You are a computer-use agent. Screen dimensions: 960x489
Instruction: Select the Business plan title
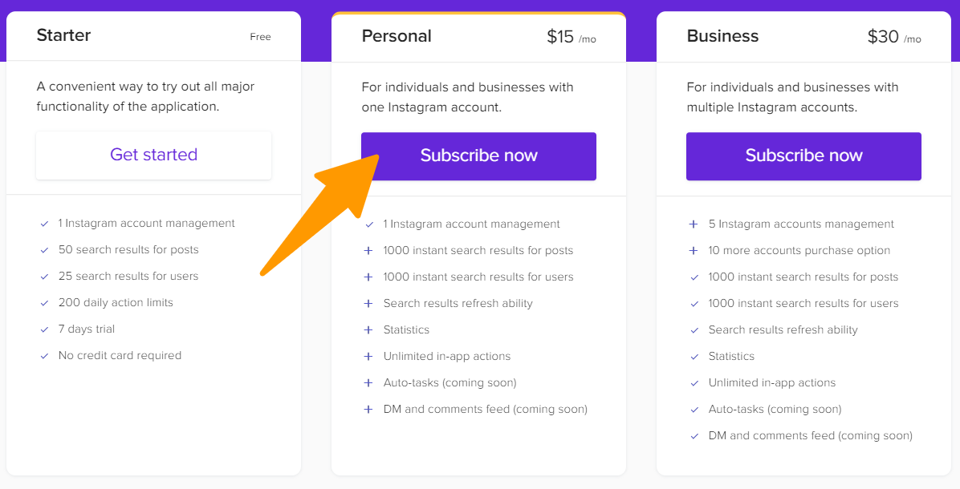[x=722, y=36]
